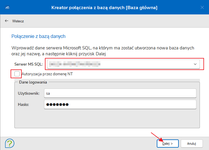Click the Hasło label
209x150 pixels.
point(23,104)
